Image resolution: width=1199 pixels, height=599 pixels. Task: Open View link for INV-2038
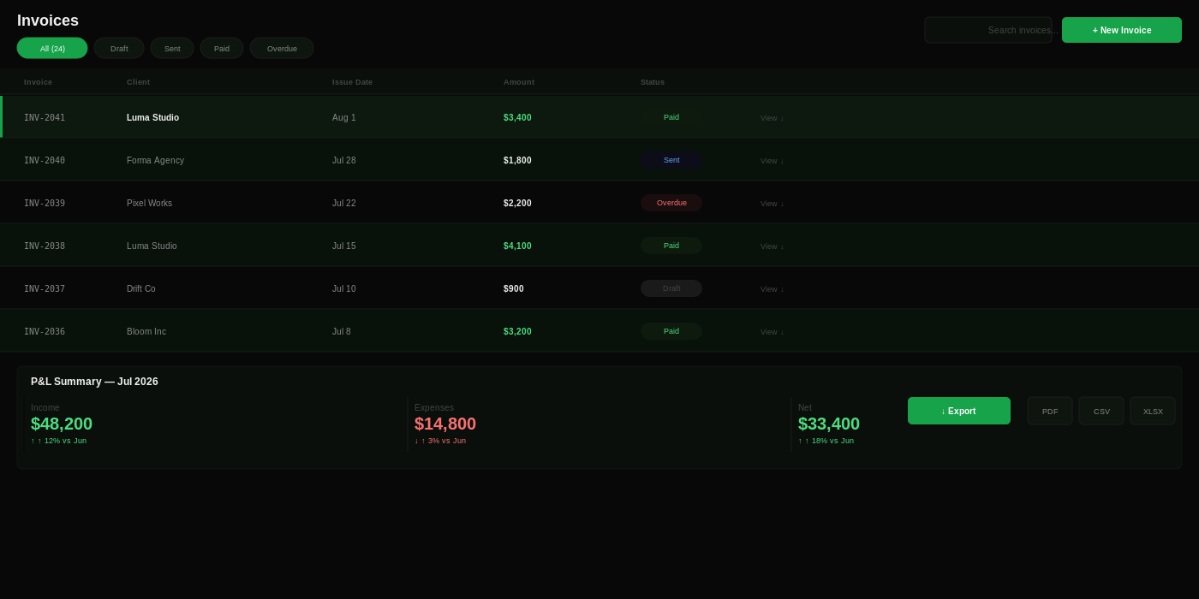(772, 246)
